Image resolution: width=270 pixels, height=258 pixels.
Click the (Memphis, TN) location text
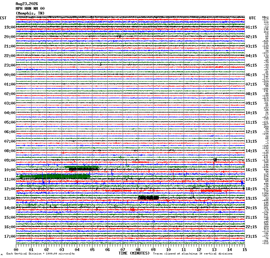point(30,13)
